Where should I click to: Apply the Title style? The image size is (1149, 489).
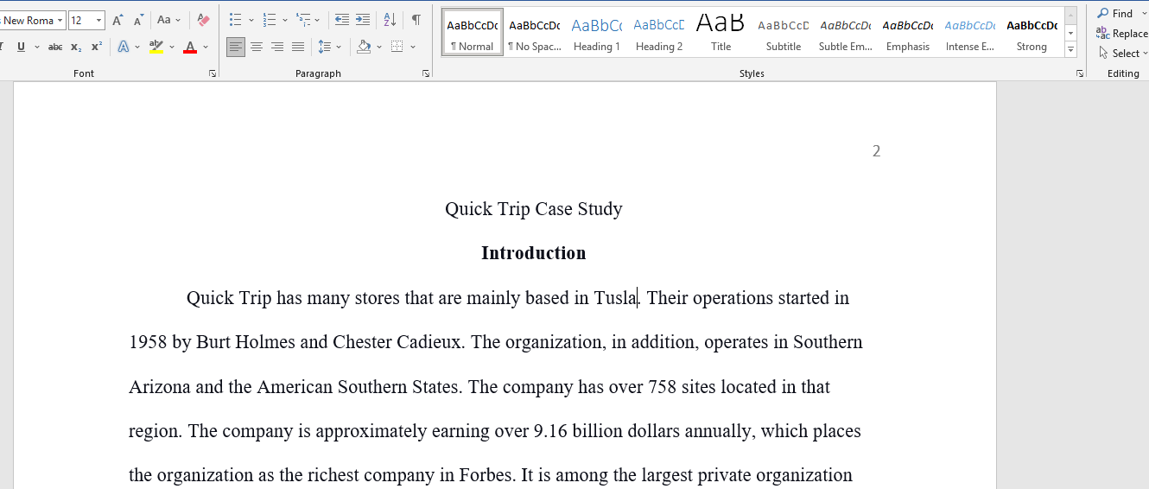coord(721,33)
